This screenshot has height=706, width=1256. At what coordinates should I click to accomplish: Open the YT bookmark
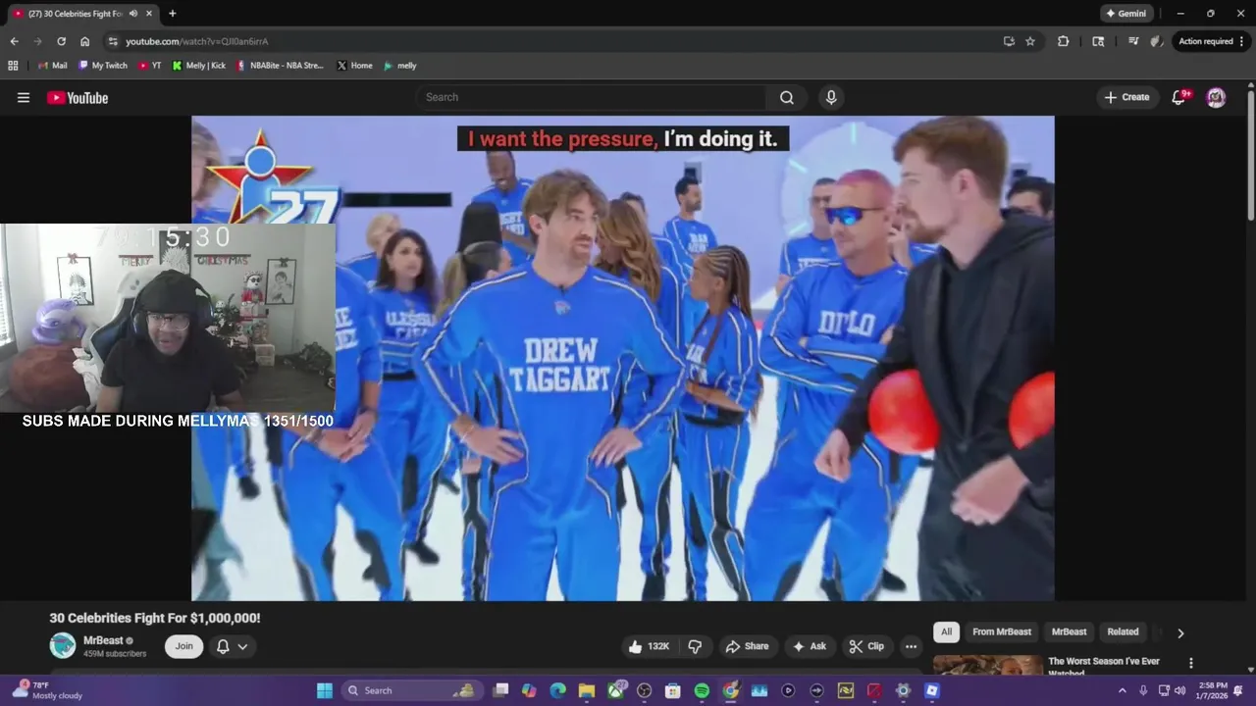(150, 66)
